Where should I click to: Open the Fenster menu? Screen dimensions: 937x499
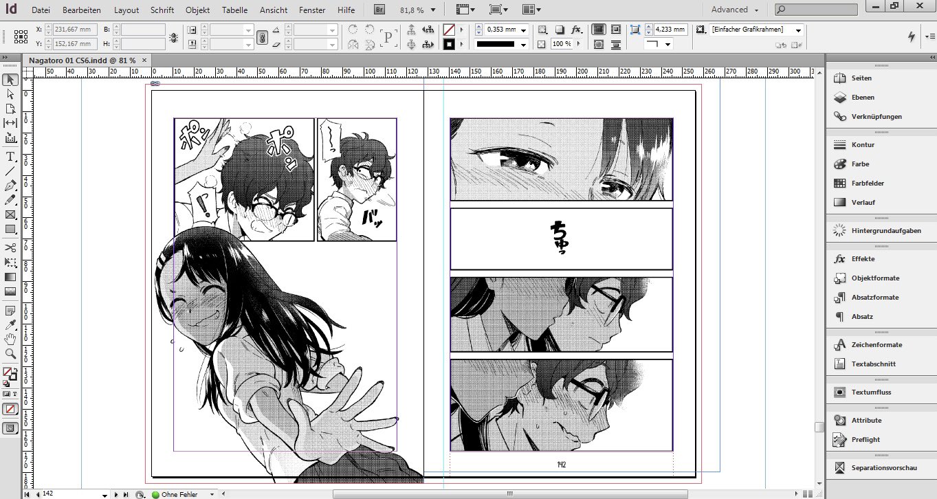point(313,10)
